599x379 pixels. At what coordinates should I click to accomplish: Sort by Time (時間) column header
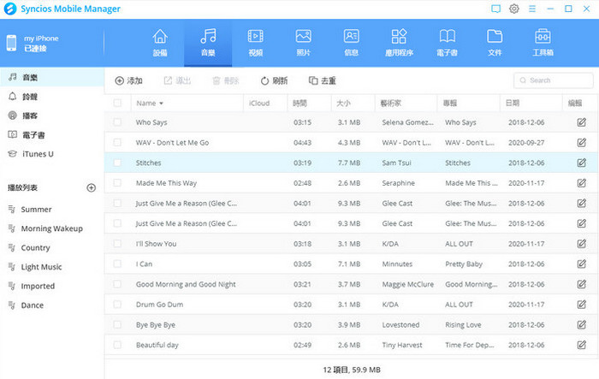[309, 104]
